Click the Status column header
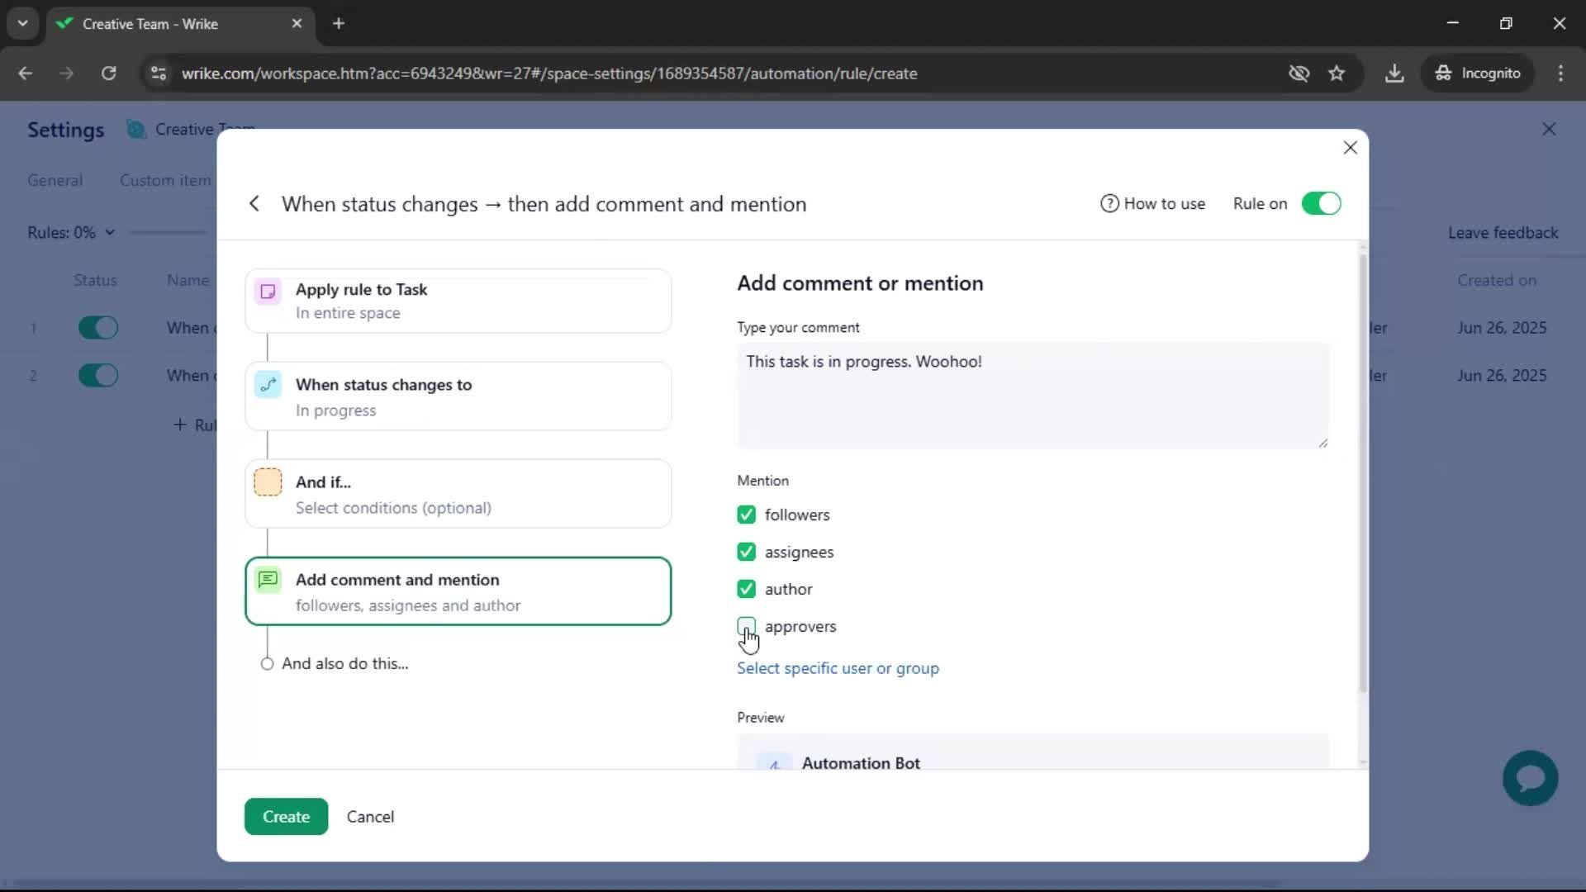Image resolution: width=1586 pixels, height=892 pixels. pos(95,281)
